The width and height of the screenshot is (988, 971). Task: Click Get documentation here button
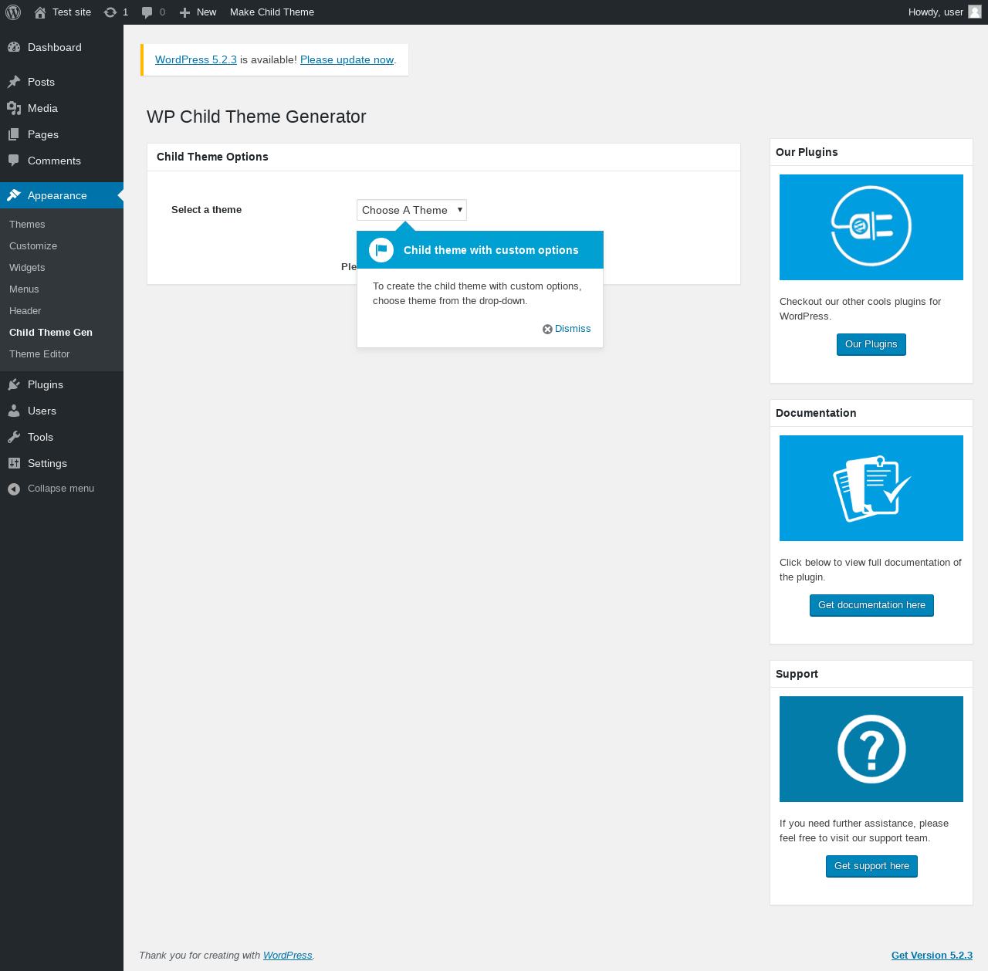[x=871, y=605]
